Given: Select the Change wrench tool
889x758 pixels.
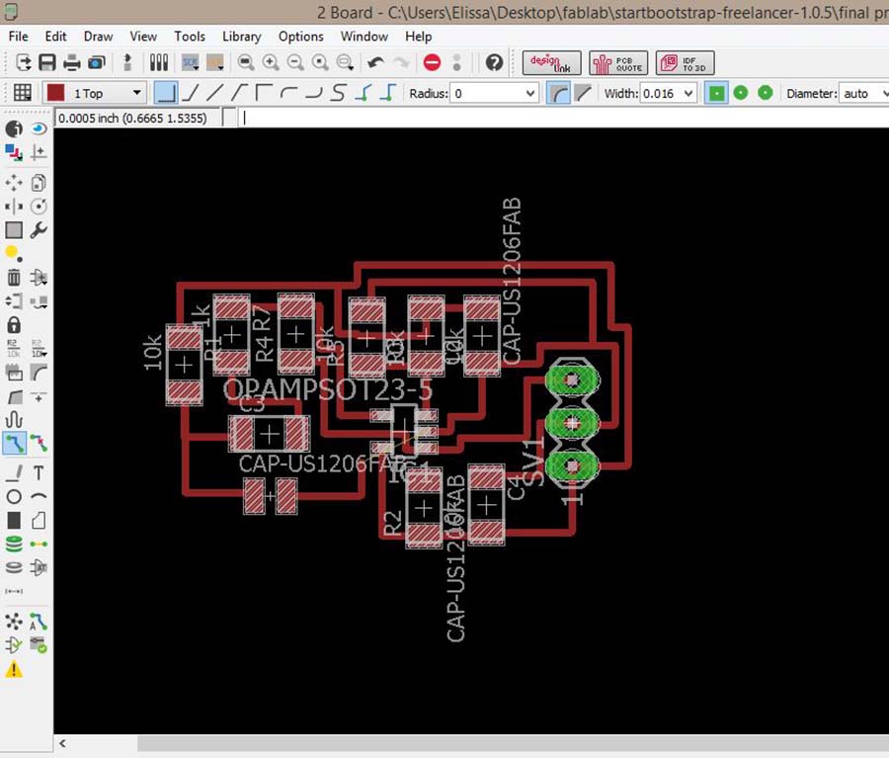Looking at the screenshot, I should coord(39,230).
